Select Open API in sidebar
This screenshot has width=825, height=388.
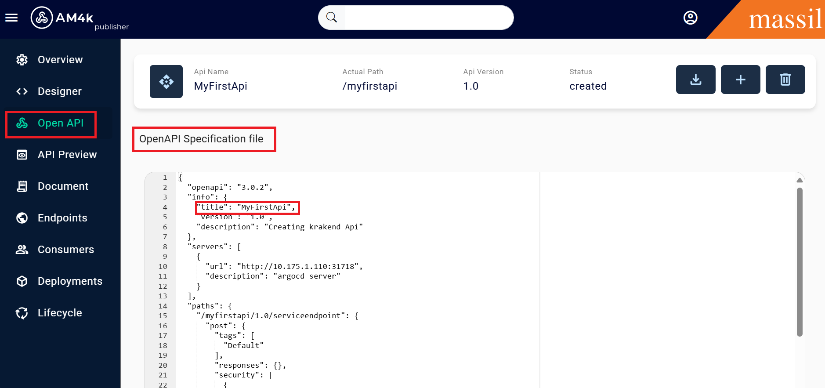pyautogui.click(x=61, y=123)
